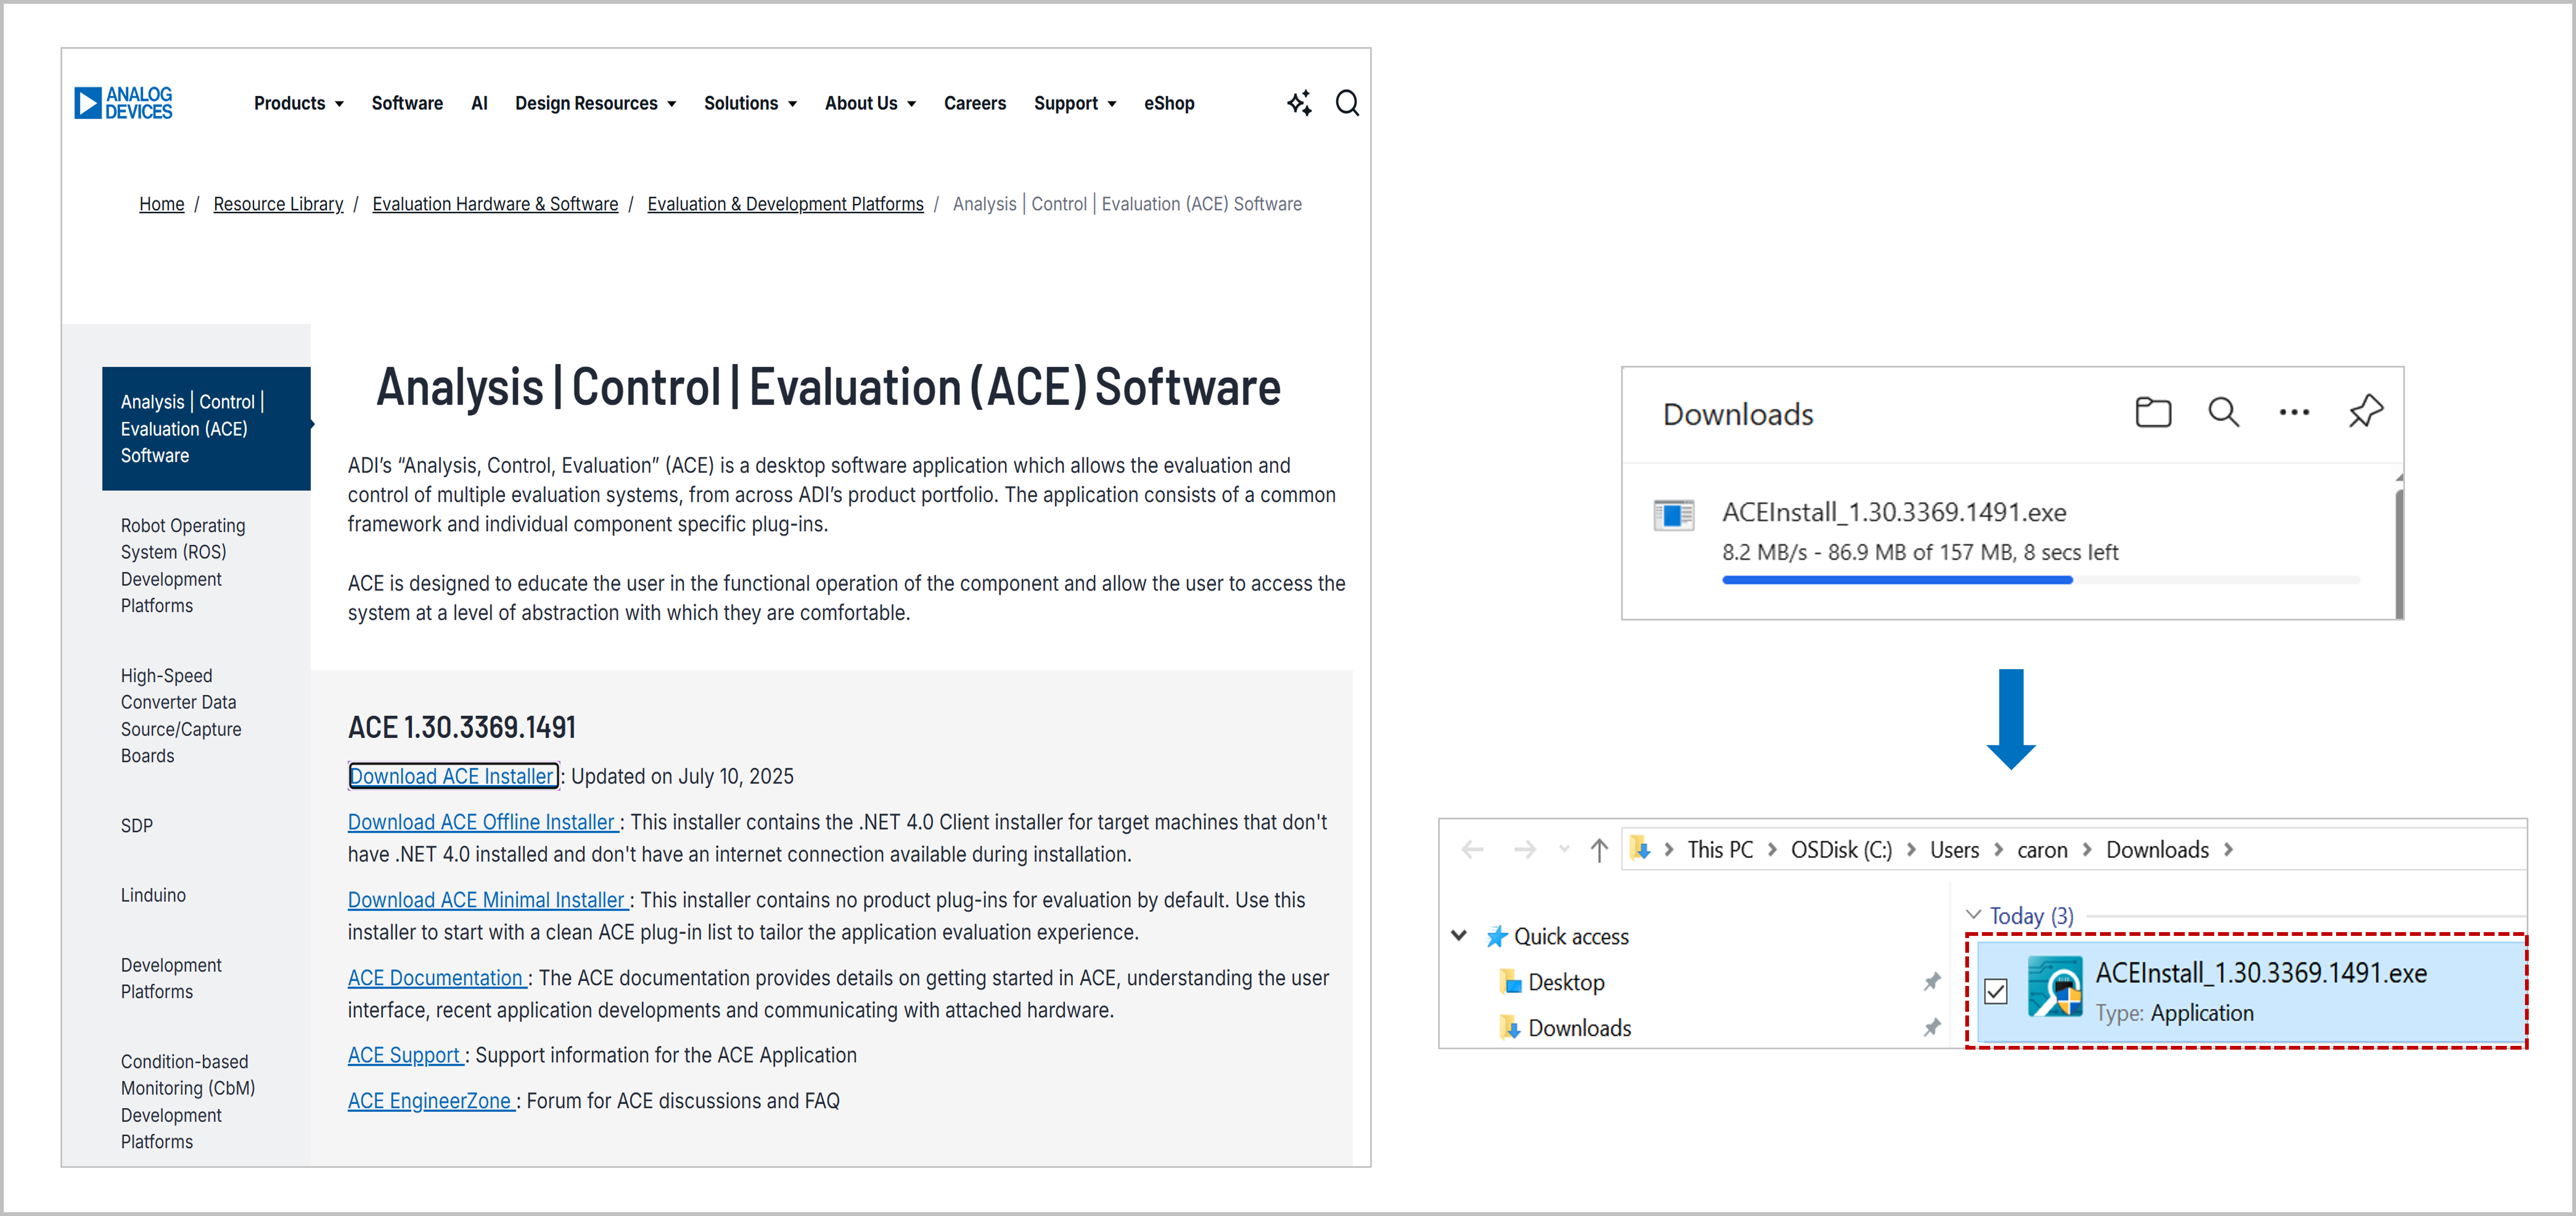2576x1216 pixels.
Task: Click Download ACE Minimal Installer link
Action: coord(488,900)
